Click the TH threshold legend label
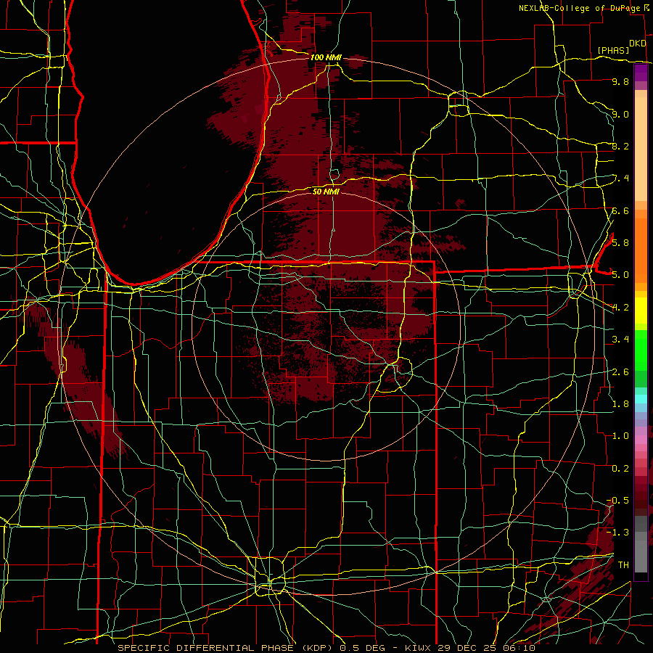Image resolution: width=653 pixels, height=653 pixels. coord(623,565)
